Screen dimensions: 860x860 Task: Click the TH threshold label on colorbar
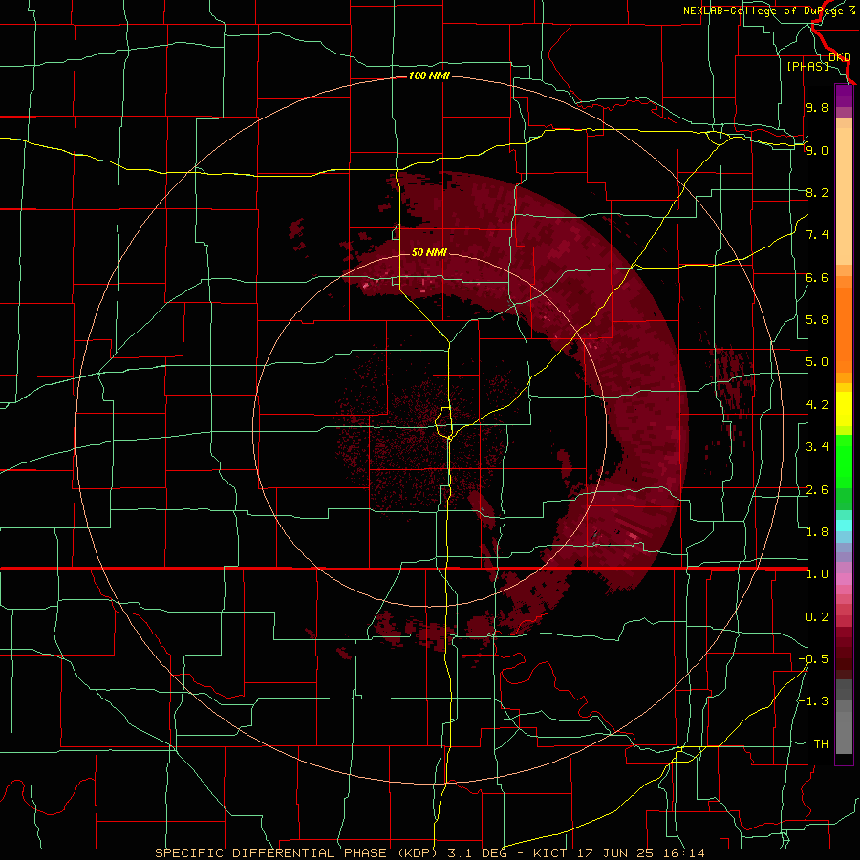tap(821, 744)
